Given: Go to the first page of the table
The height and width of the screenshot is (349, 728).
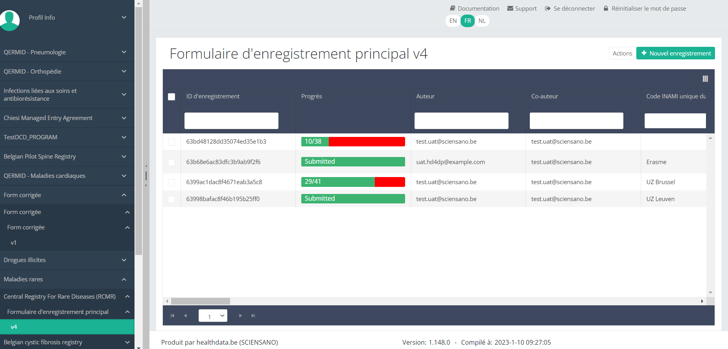Looking at the screenshot, I should [x=172, y=316].
